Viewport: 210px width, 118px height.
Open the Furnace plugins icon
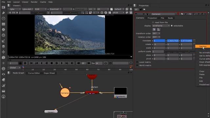(3, 96)
